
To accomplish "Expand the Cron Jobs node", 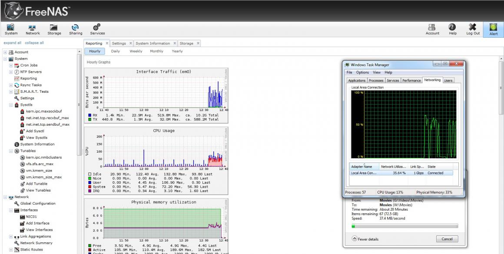I will (10, 65).
